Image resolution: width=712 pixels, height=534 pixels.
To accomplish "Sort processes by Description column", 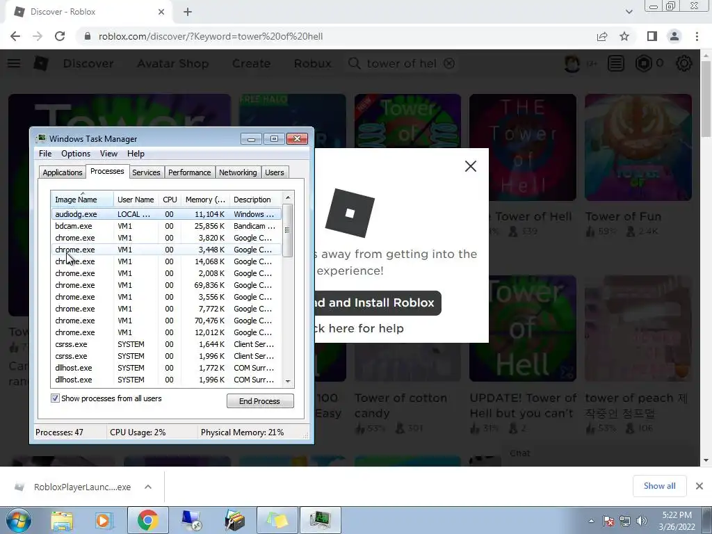I will (256, 200).
